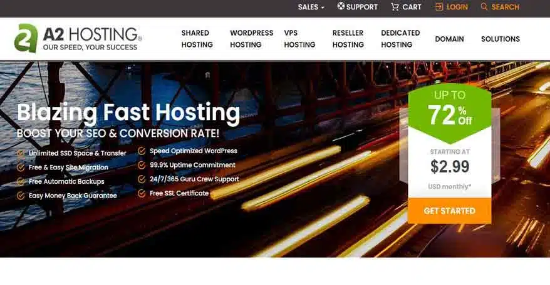Click checkmark beside Speed Optimized WordPress
The height and width of the screenshot is (285, 550).
(142, 151)
